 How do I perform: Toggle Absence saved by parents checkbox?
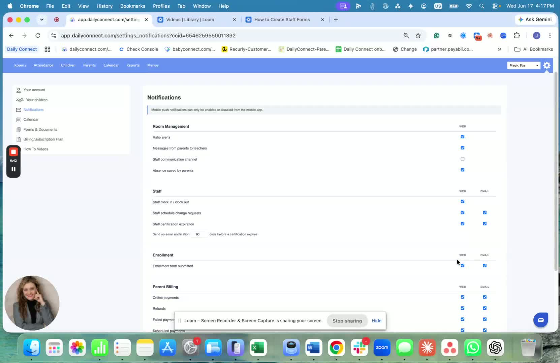(462, 170)
